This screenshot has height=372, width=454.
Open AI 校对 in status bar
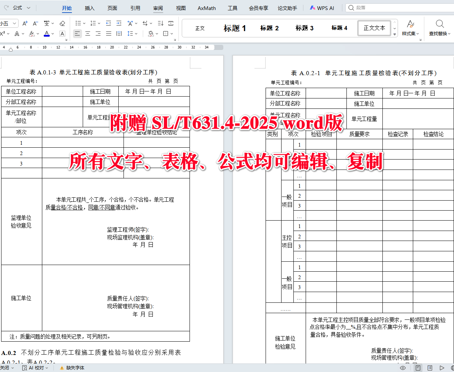click(x=36, y=368)
